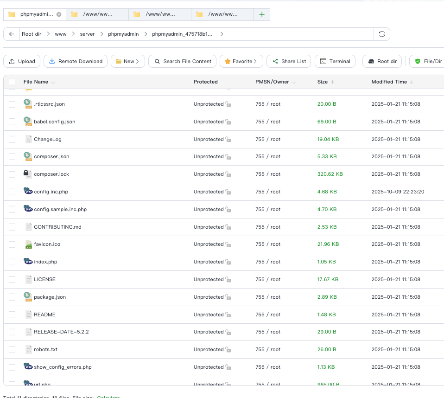Click the lock icon in config.inc.php row

[x=228, y=192]
